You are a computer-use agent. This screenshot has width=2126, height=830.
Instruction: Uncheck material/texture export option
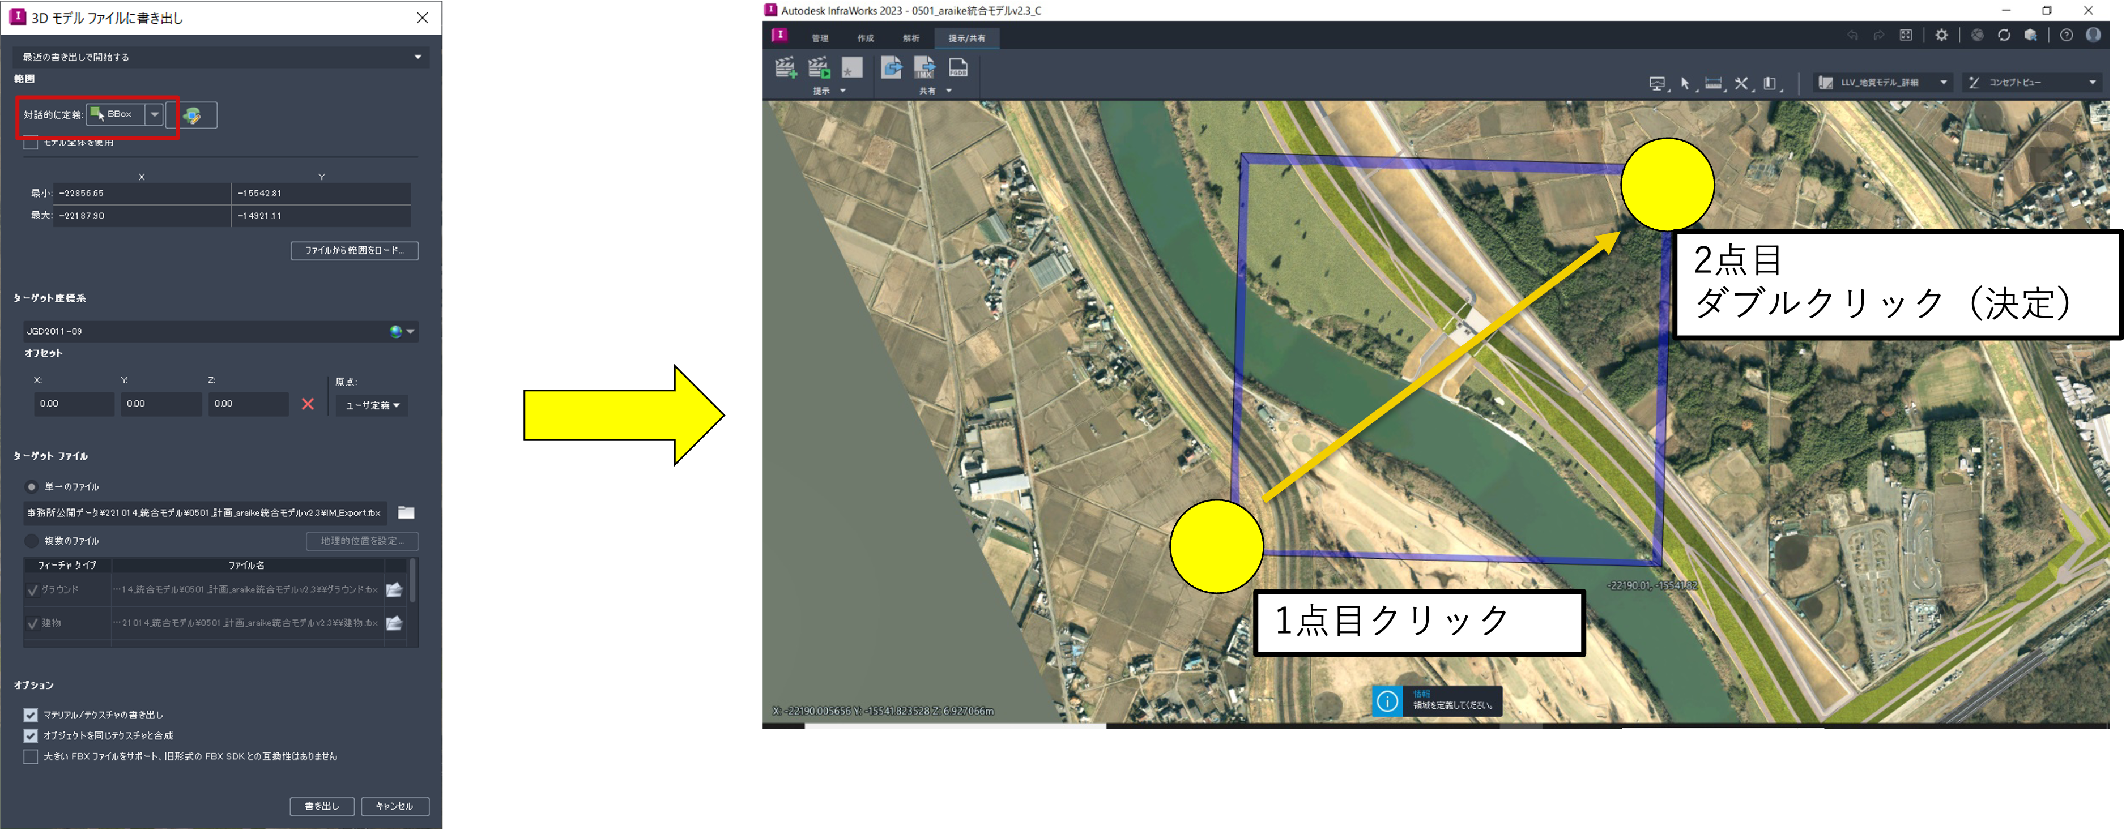(31, 715)
